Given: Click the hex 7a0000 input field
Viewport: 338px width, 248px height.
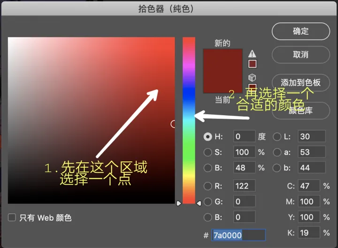Looking at the screenshot, I should tap(238, 235).
